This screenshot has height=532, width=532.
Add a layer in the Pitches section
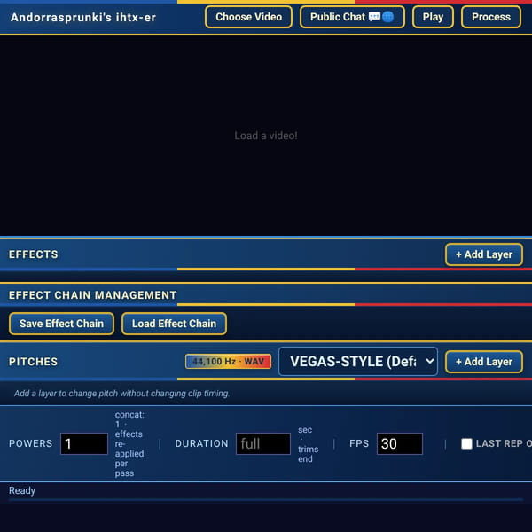(x=484, y=362)
